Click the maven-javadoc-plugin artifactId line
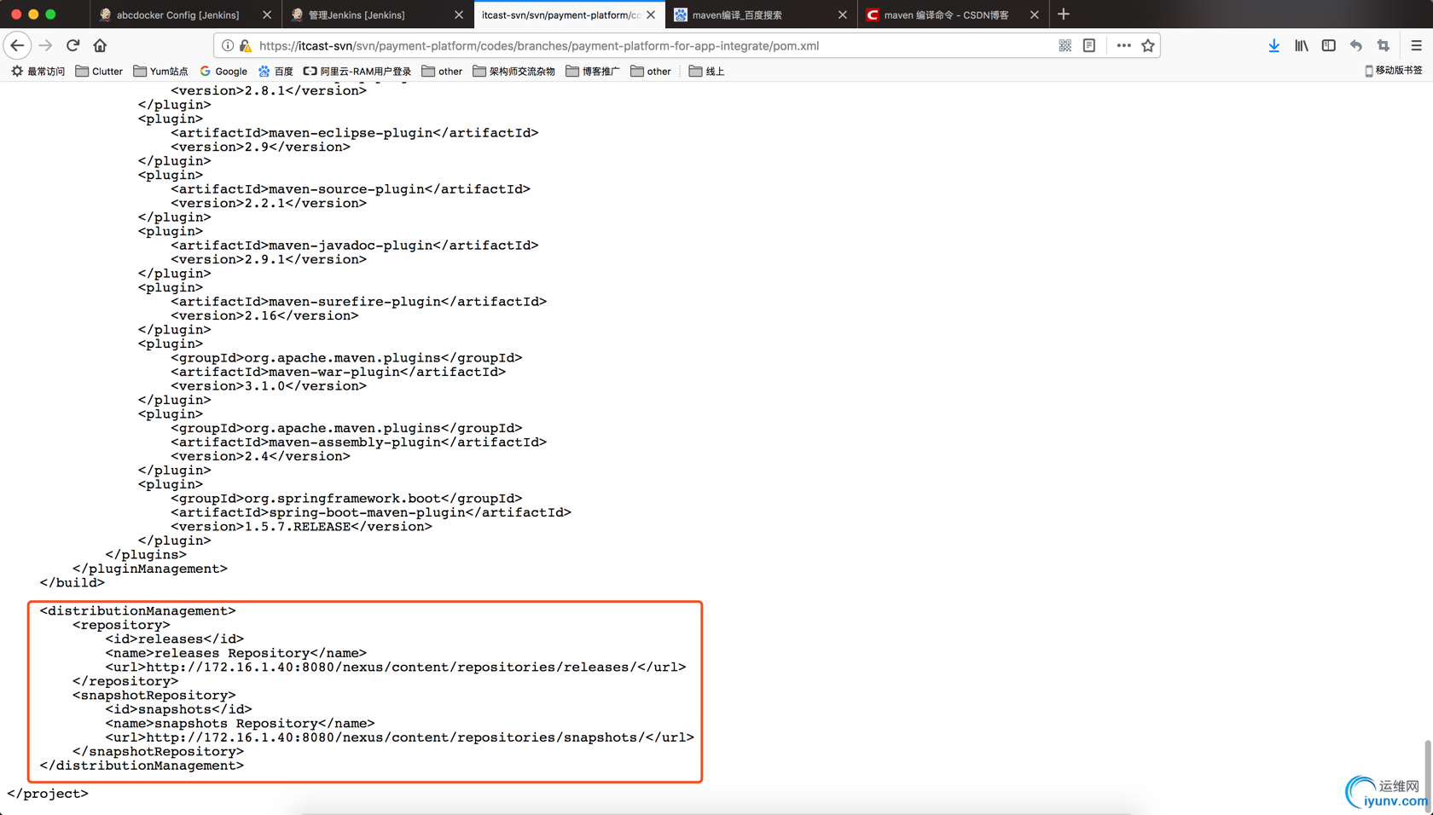1433x815 pixels. coord(355,246)
